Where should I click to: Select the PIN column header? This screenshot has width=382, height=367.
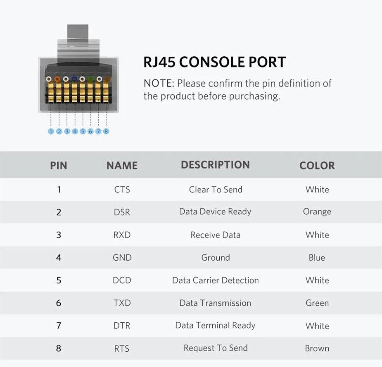tap(59, 166)
